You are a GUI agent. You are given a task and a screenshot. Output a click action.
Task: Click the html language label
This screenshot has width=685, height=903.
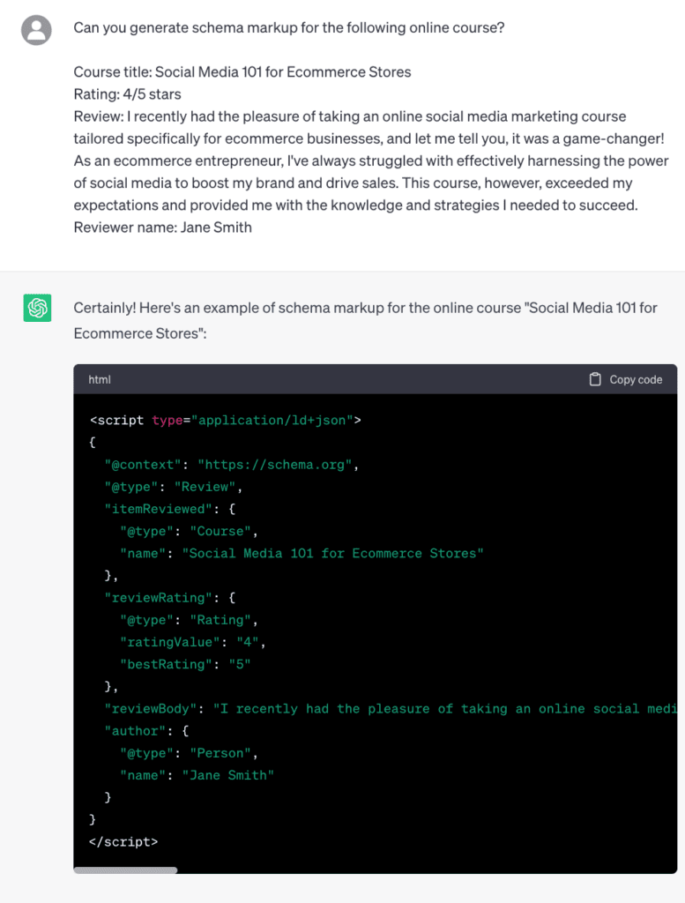100,379
